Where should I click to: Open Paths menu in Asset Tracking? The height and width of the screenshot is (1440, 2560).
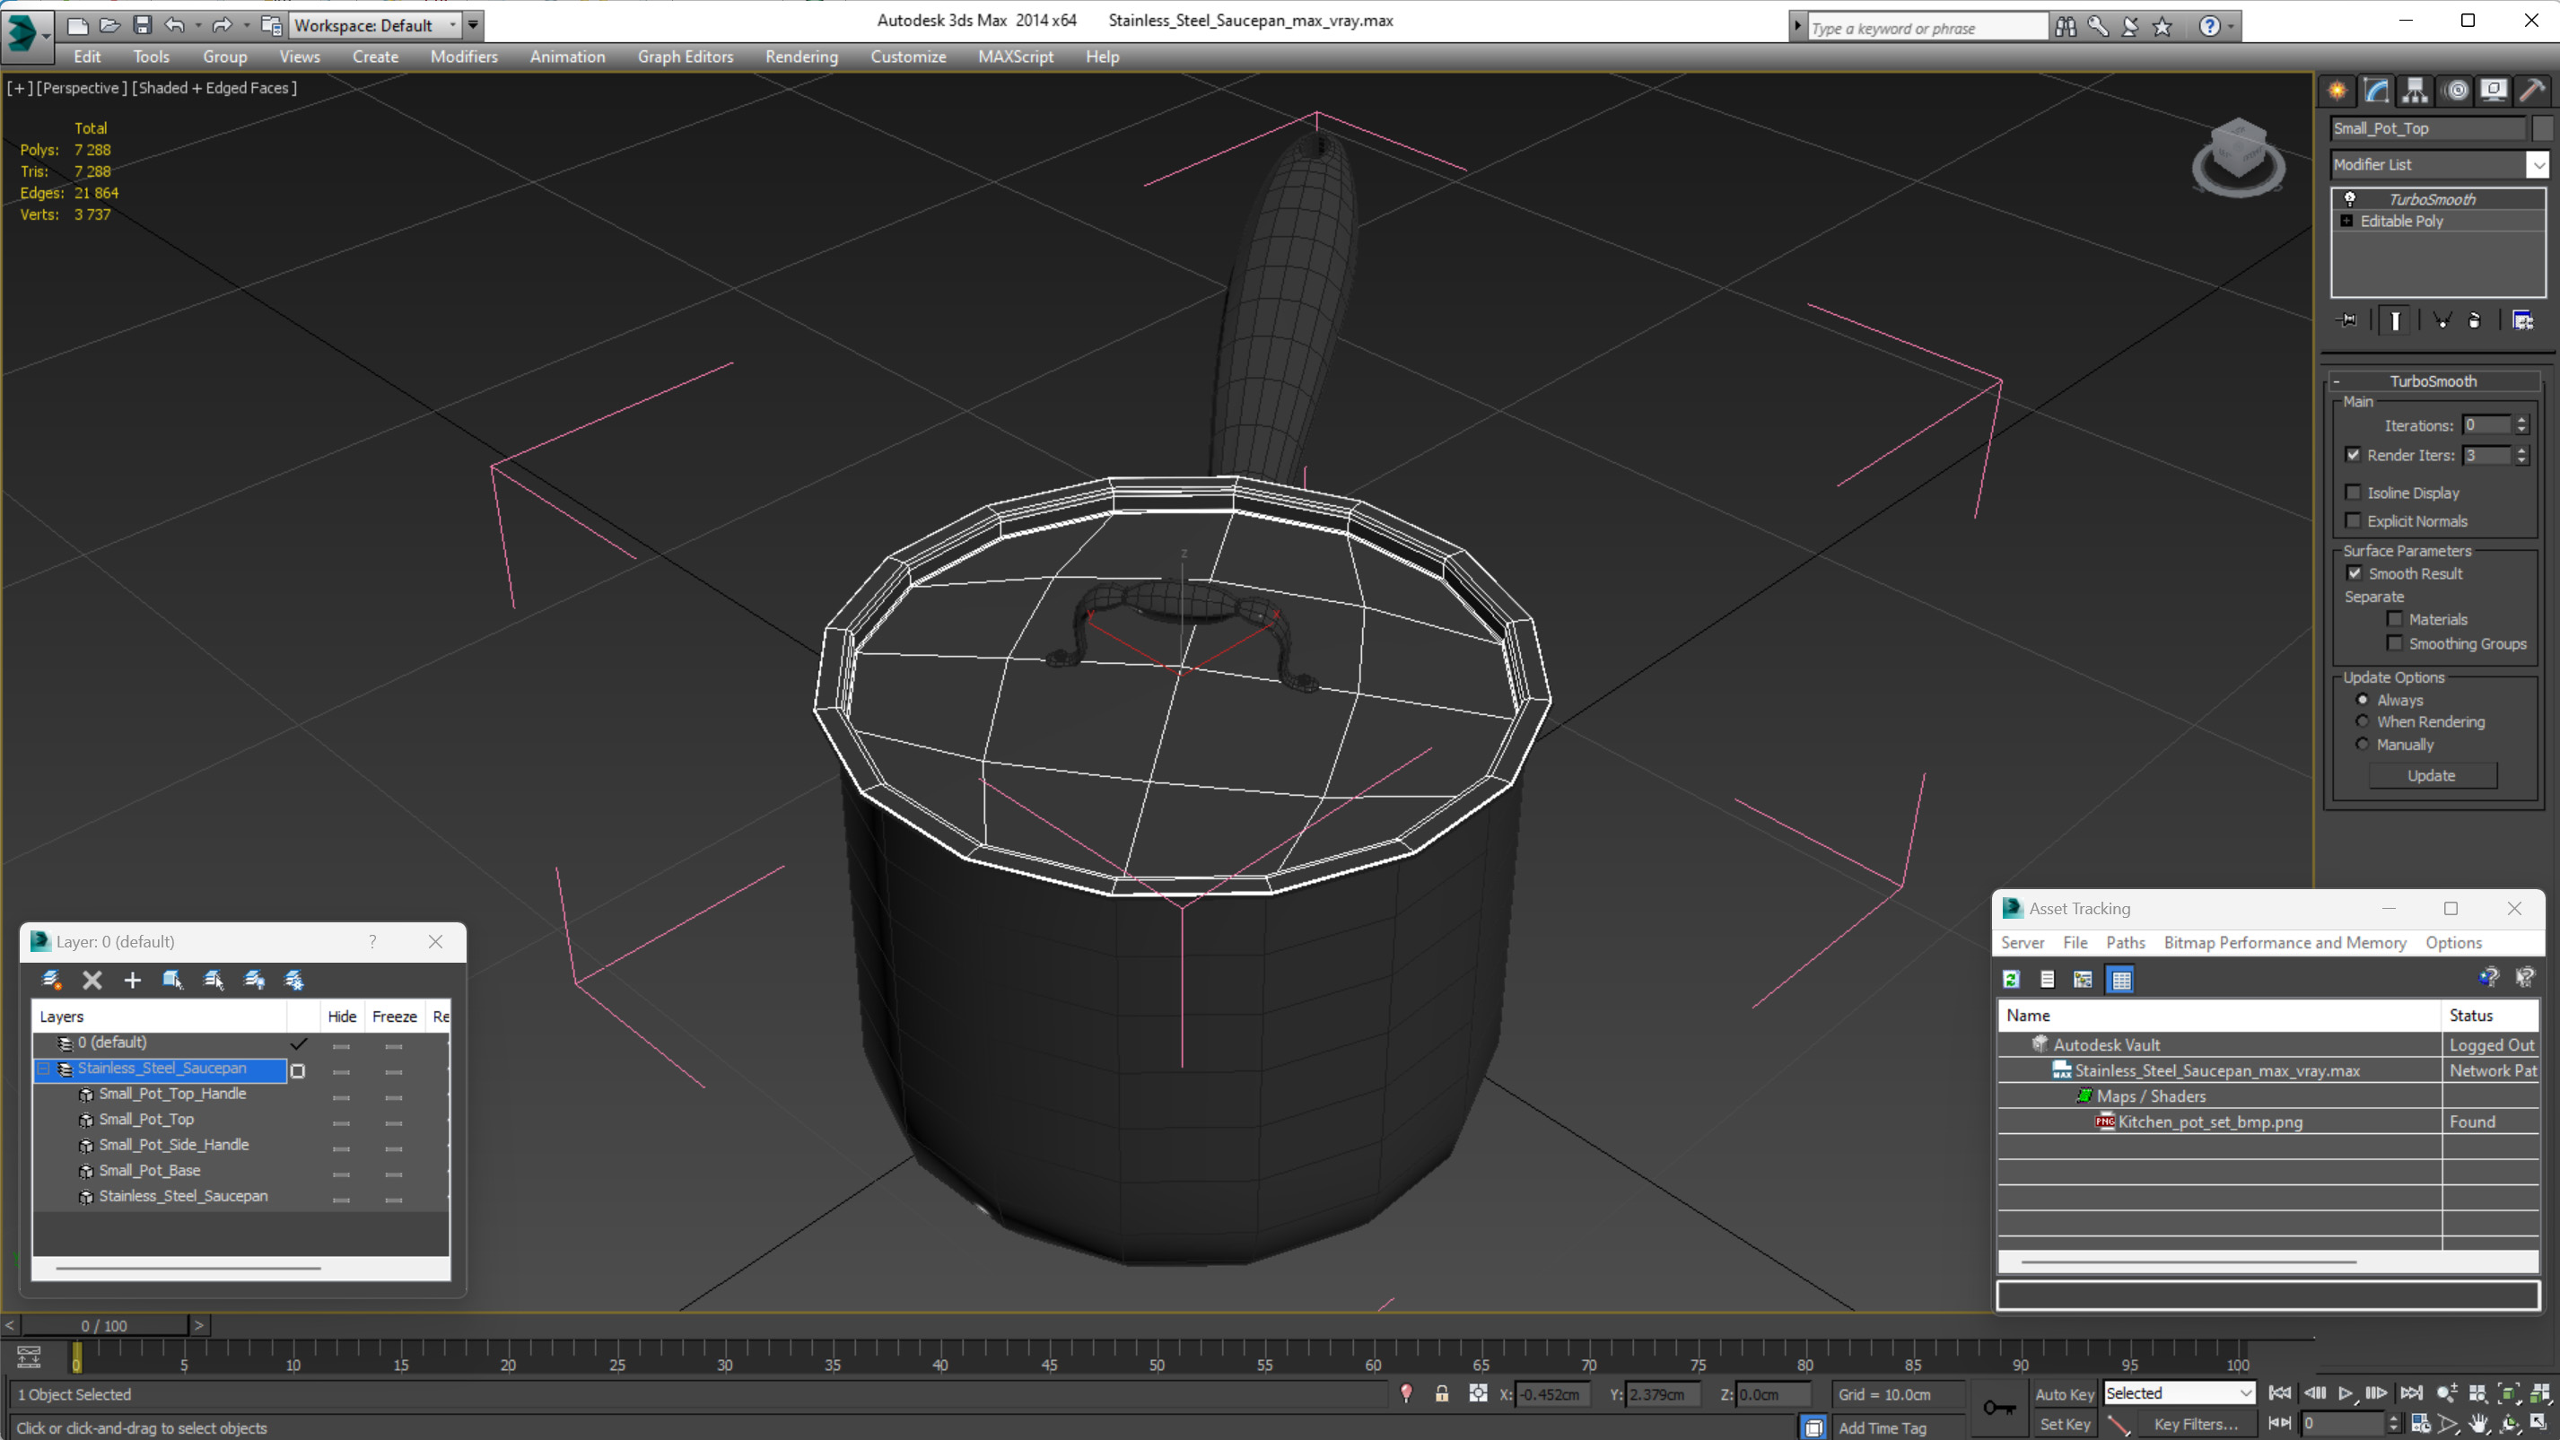(x=2125, y=942)
